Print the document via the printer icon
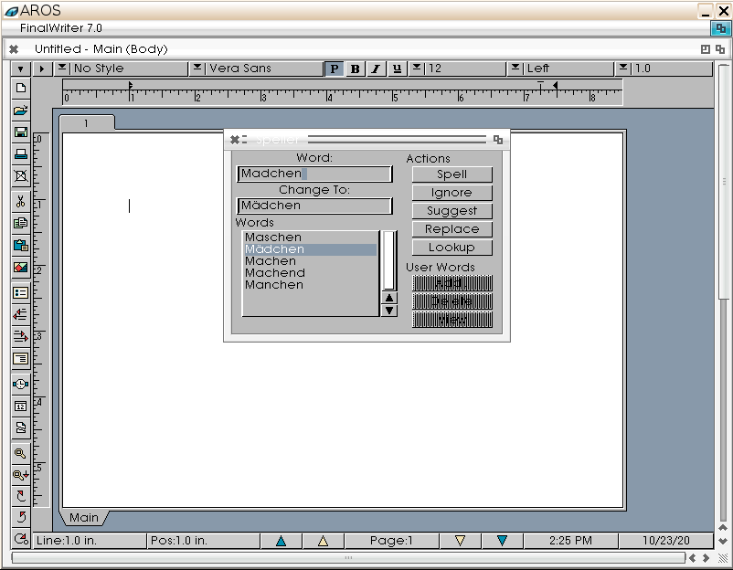This screenshot has width=733, height=570. 21,154
